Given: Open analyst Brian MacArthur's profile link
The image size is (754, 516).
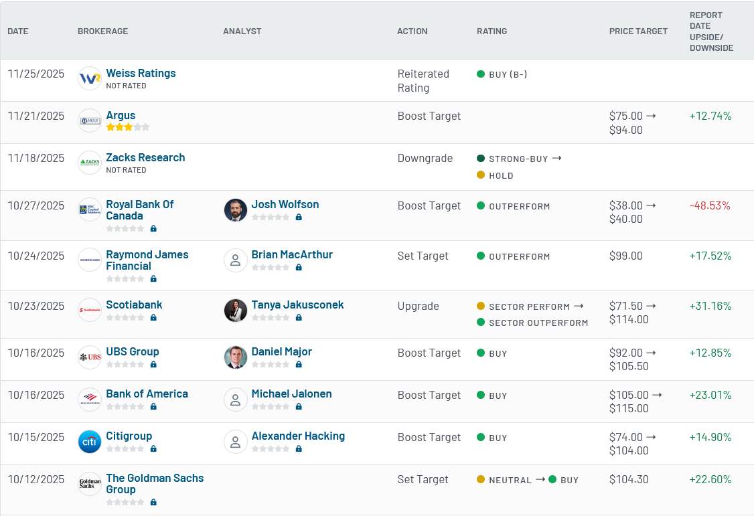Looking at the screenshot, I should click(292, 254).
